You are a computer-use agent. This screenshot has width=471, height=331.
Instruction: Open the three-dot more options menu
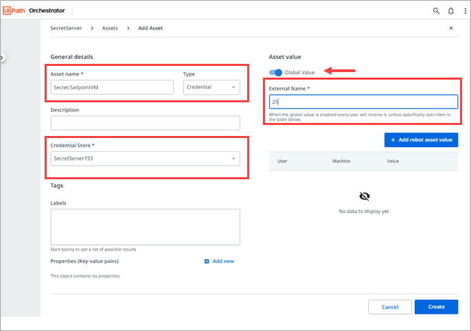click(x=466, y=11)
